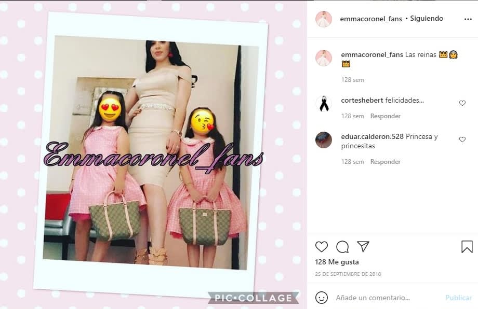
Task: View the 128 Me gusta likes list
Action: (337, 262)
